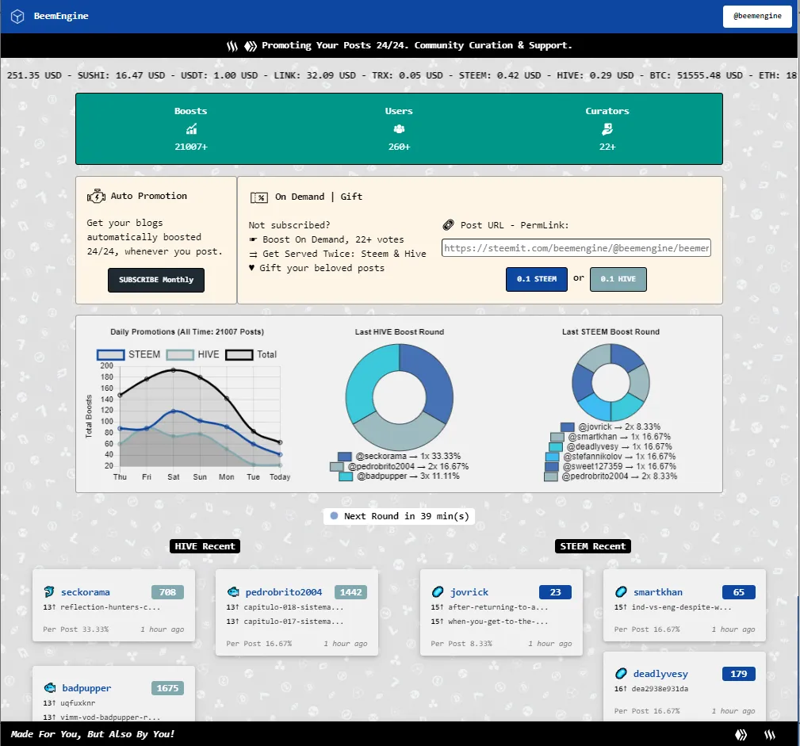Screen dimensions: 800x746
Task: Click badpupper's 1675 badge
Action: 167,688
